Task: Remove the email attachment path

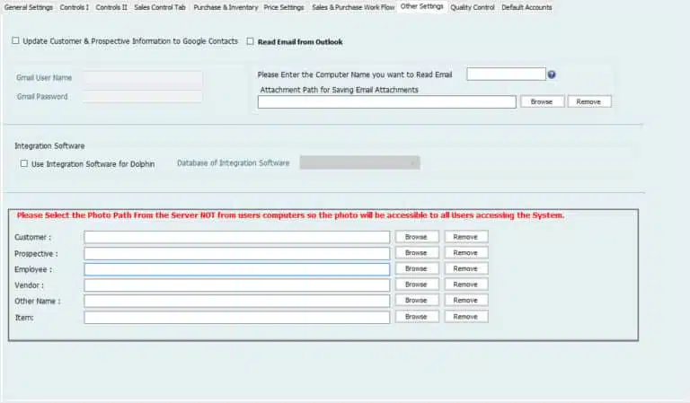Action: (588, 102)
